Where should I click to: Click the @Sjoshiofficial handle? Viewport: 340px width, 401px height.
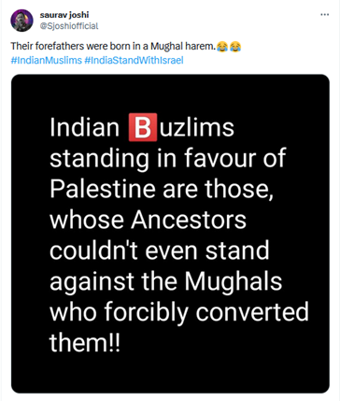pos(69,26)
